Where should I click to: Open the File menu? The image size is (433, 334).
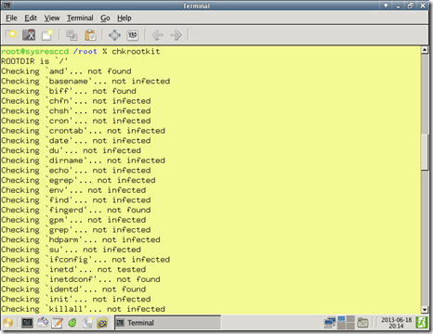(11, 19)
